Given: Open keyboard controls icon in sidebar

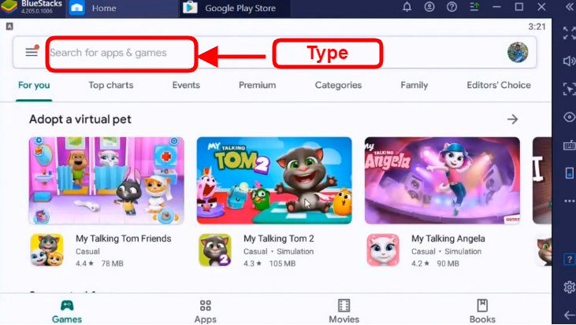Looking at the screenshot, I should coord(569,146).
